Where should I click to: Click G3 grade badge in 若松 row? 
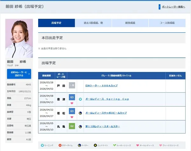coord(72,111)
